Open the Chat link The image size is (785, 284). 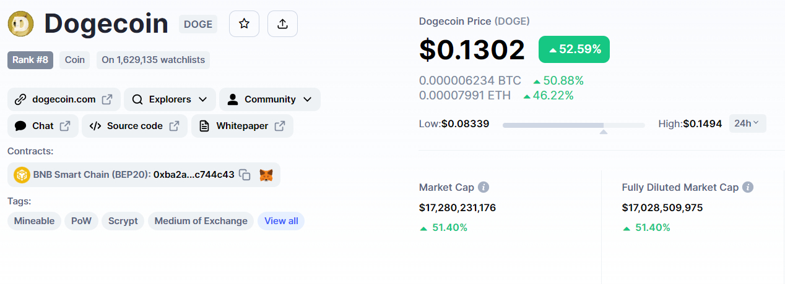click(43, 126)
